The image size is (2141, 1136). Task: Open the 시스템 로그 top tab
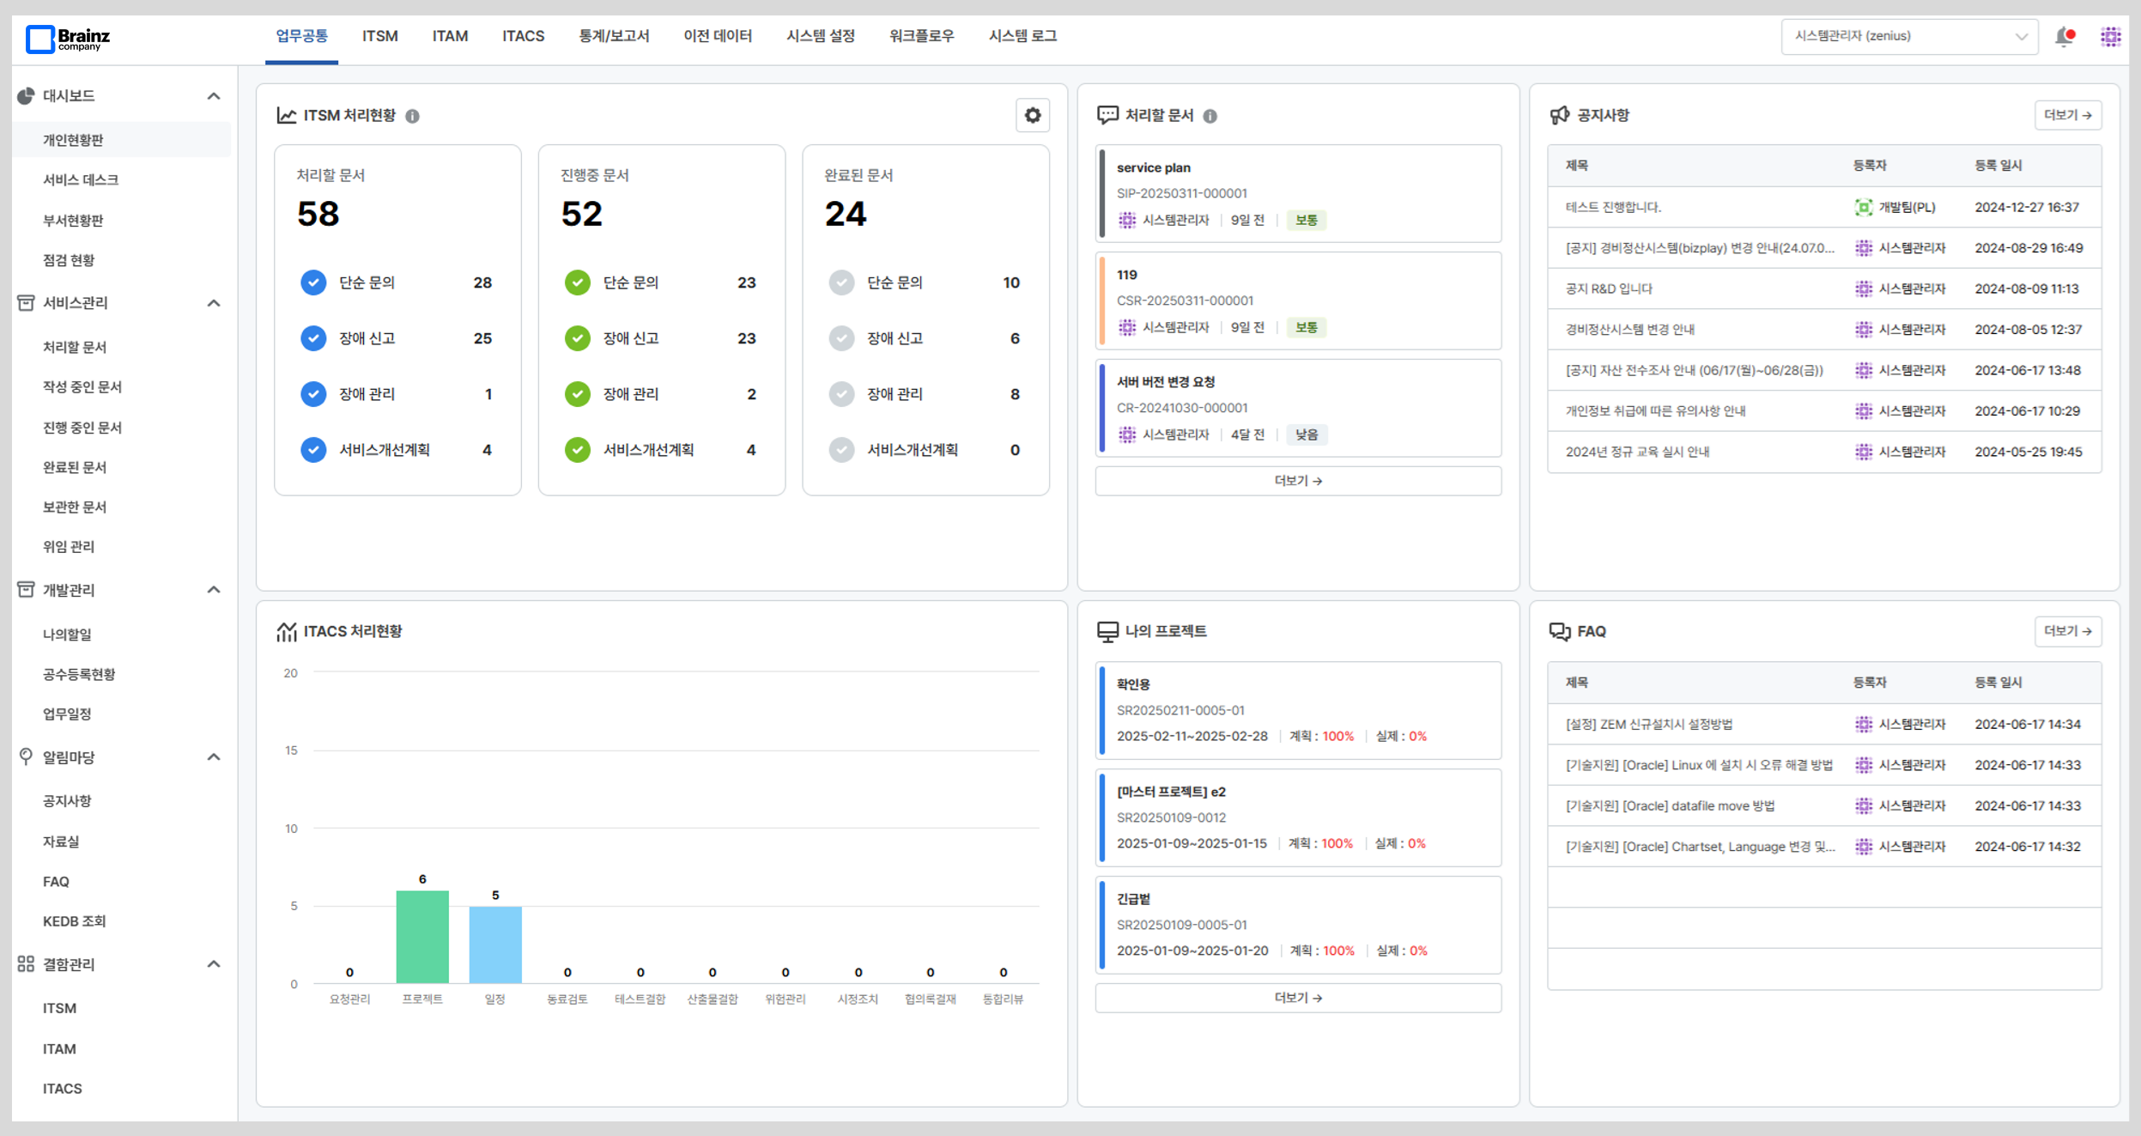pyautogui.click(x=1023, y=36)
